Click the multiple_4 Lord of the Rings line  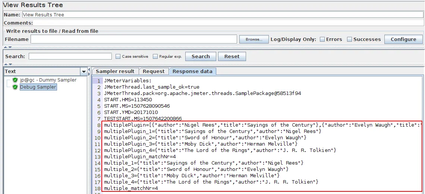point(211,182)
